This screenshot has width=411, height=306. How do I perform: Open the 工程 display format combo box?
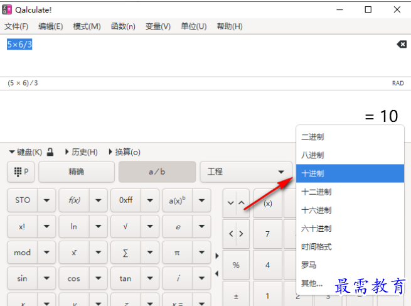(246, 172)
